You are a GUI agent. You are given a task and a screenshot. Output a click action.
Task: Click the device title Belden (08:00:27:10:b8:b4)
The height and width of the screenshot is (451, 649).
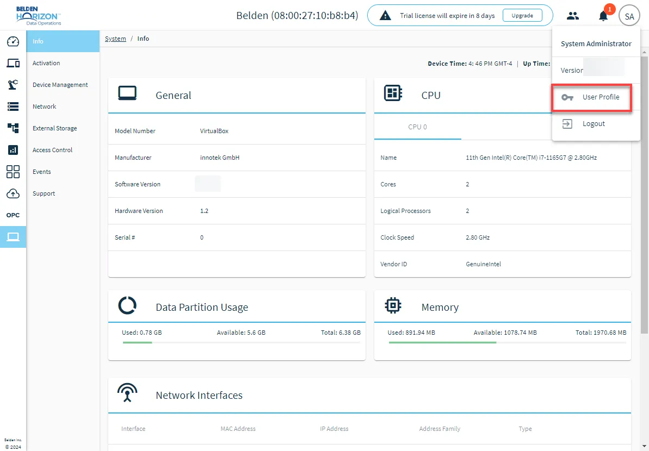click(x=297, y=16)
